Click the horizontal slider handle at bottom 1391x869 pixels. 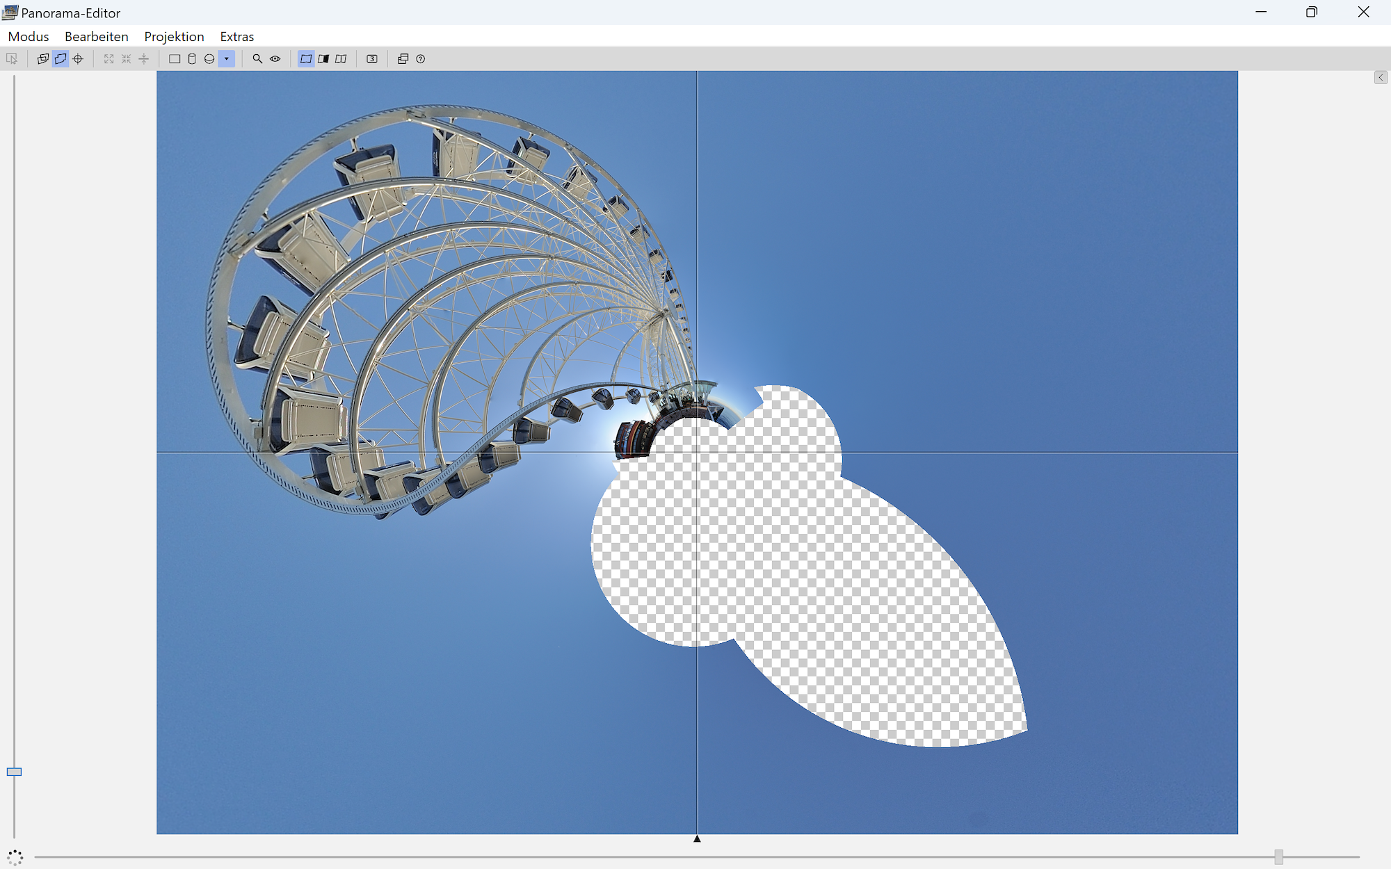[x=1278, y=856]
